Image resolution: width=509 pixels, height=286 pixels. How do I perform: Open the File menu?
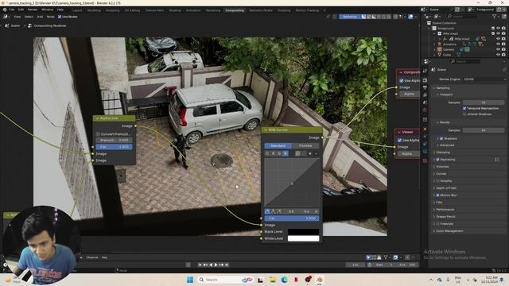tap(12, 10)
